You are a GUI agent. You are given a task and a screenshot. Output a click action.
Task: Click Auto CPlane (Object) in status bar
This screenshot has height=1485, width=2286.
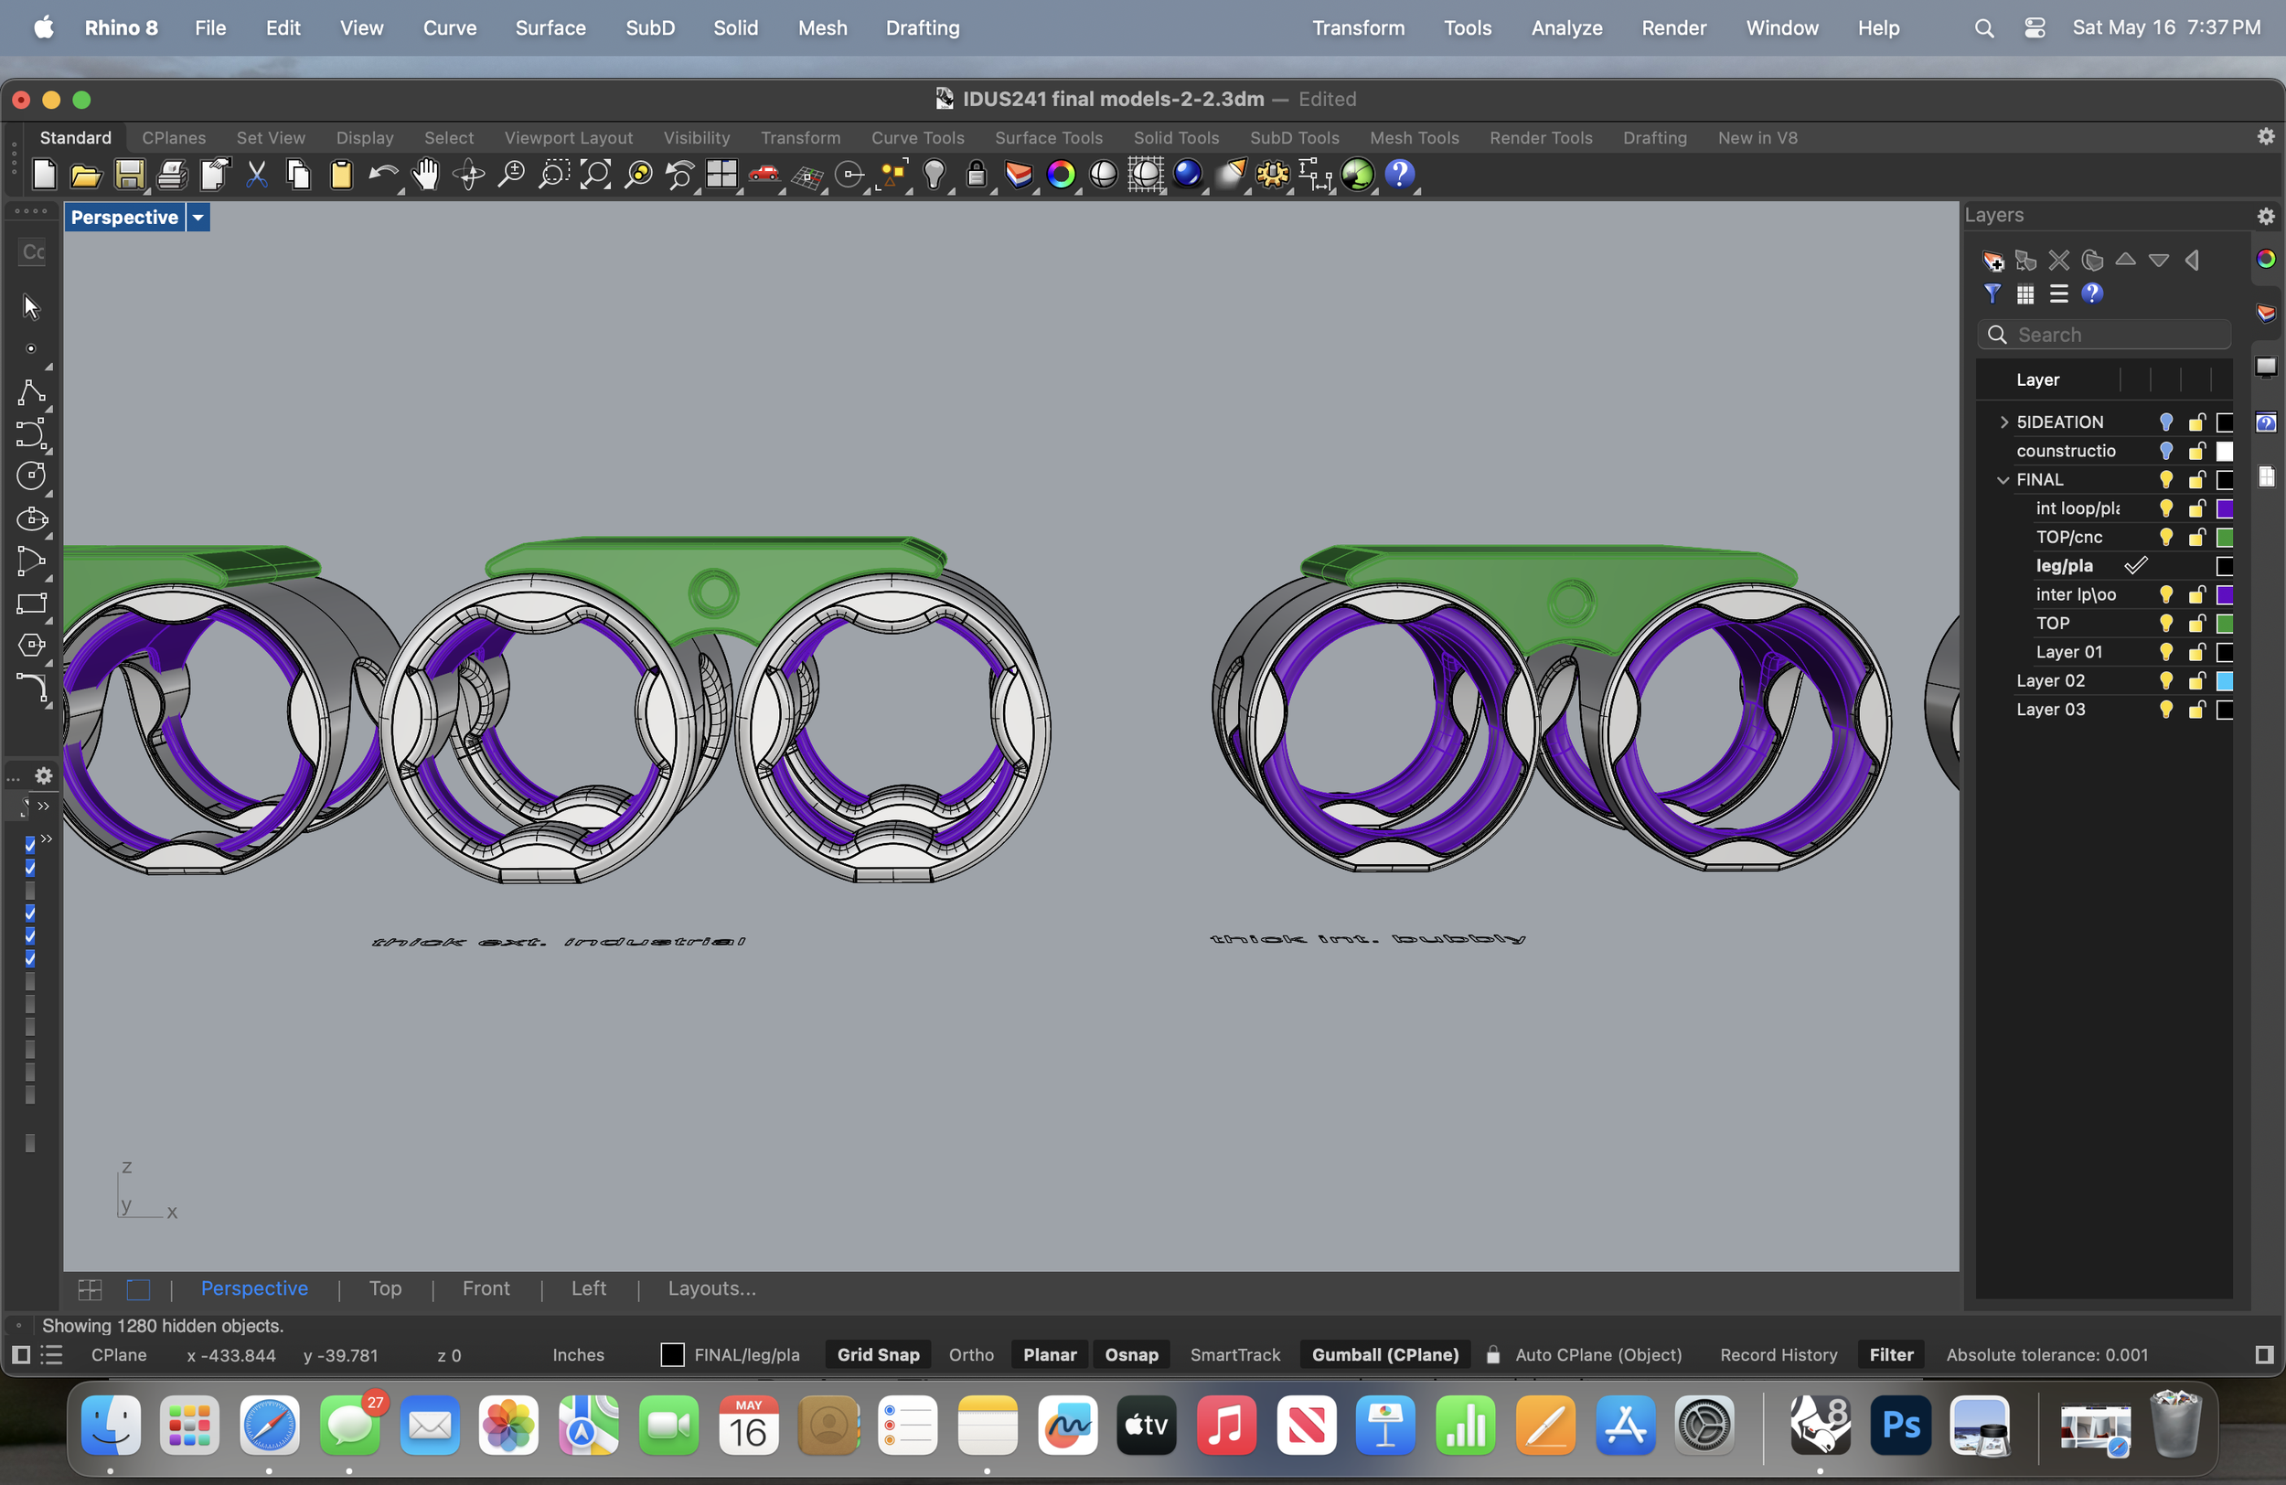click(x=1598, y=1354)
